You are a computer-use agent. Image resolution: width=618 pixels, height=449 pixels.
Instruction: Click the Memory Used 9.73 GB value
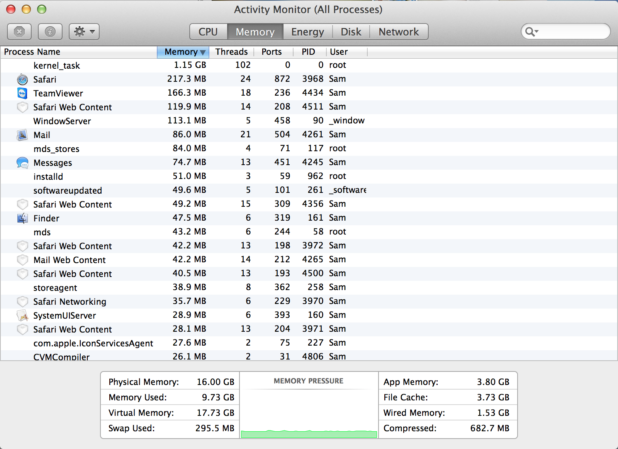218,397
